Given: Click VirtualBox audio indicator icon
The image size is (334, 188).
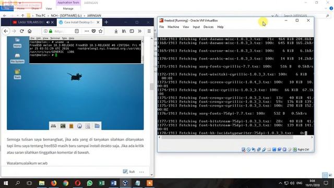Looking at the screenshot, I should click(x=254, y=149).
